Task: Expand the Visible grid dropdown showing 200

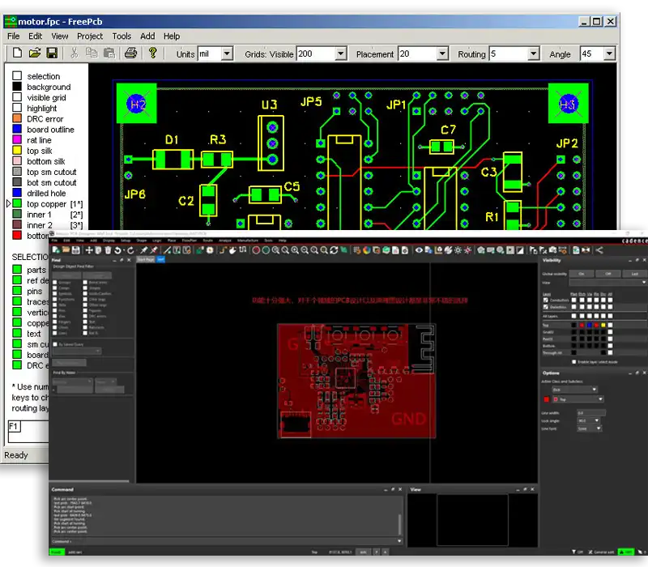Action: click(340, 53)
